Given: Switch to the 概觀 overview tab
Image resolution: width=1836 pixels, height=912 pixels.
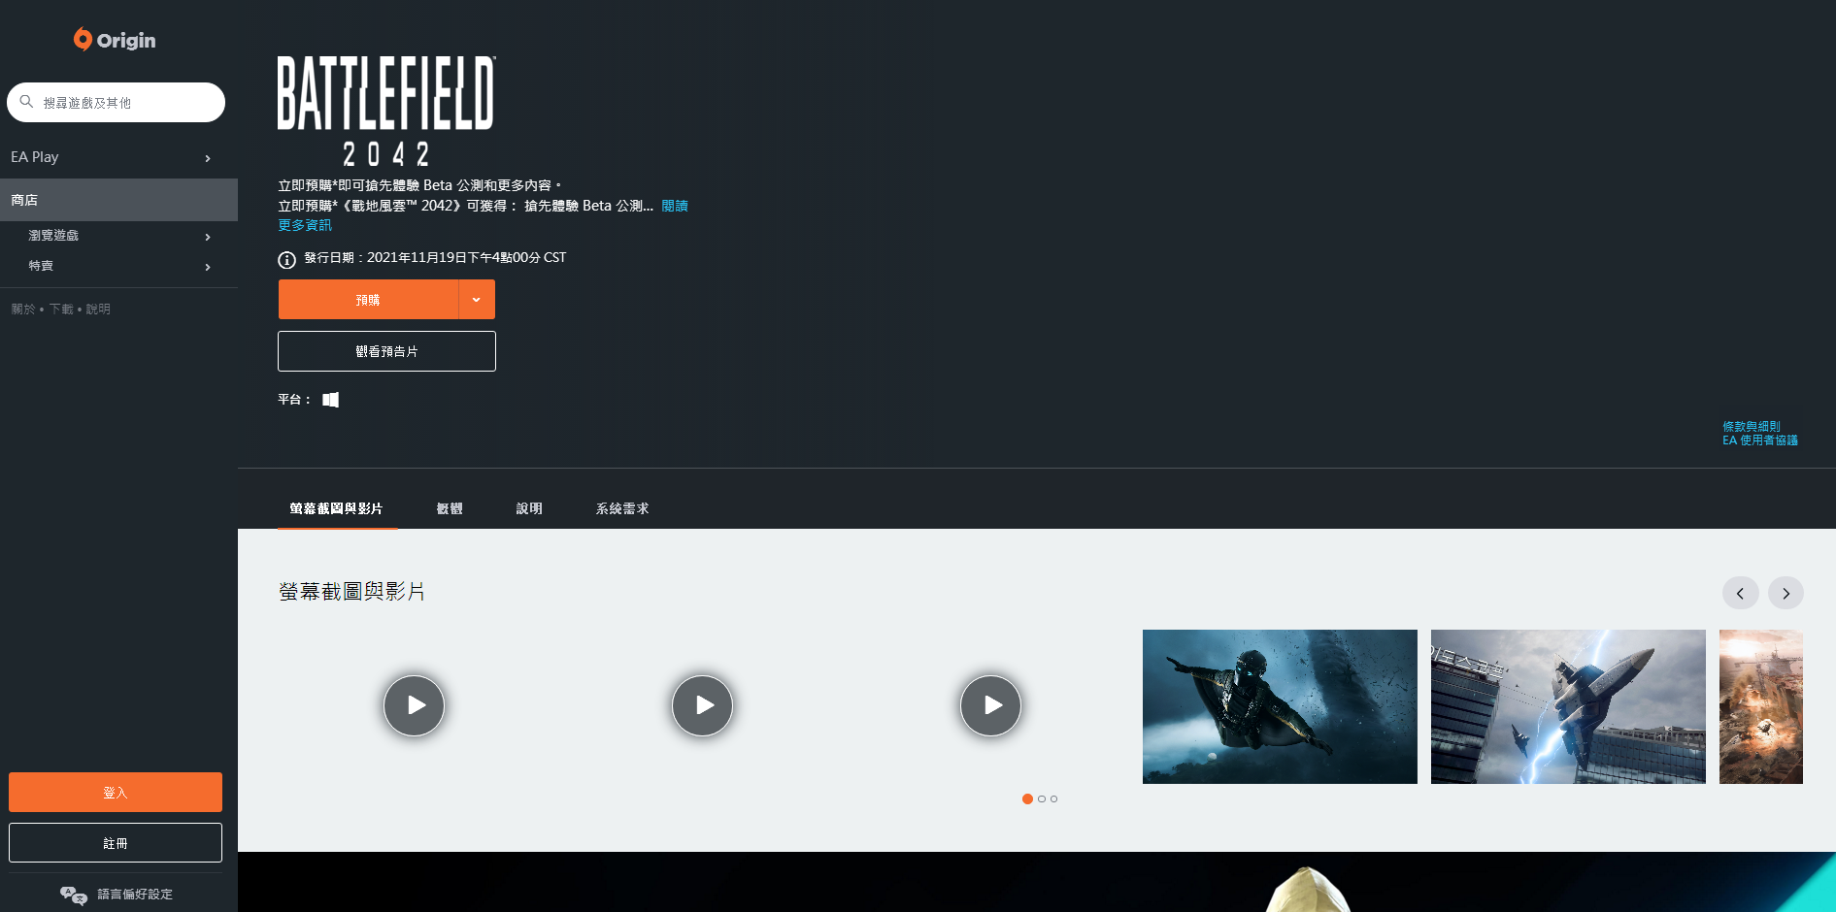Looking at the screenshot, I should (450, 508).
